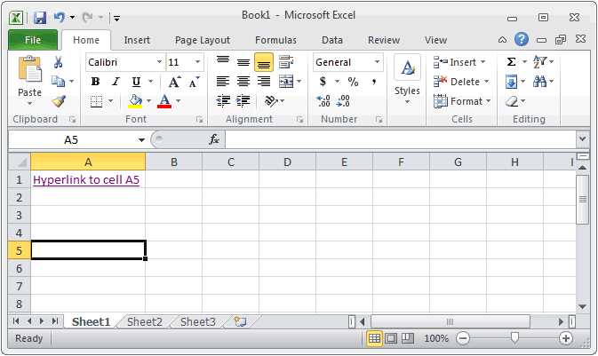This screenshot has height=356, width=598.
Task: Click the AutoSum sigma icon
Action: point(512,62)
